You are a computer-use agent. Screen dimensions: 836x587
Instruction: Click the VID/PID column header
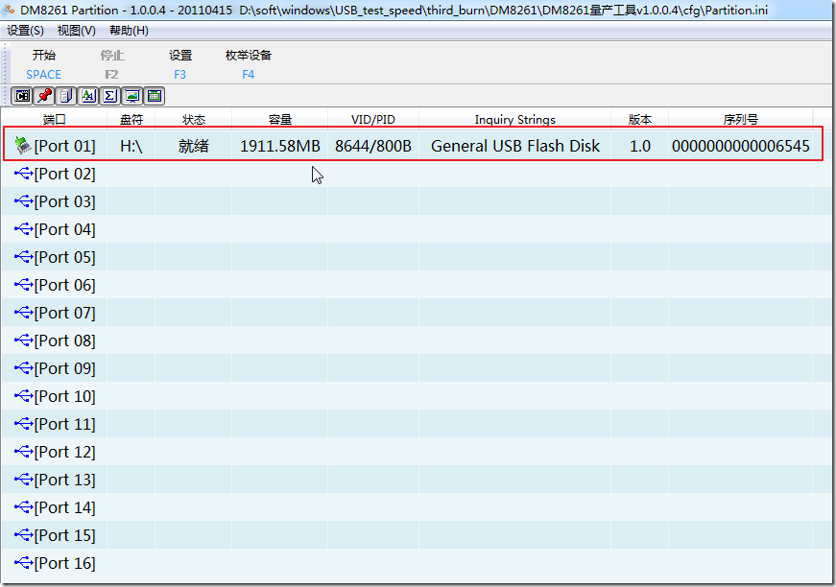pyautogui.click(x=373, y=119)
